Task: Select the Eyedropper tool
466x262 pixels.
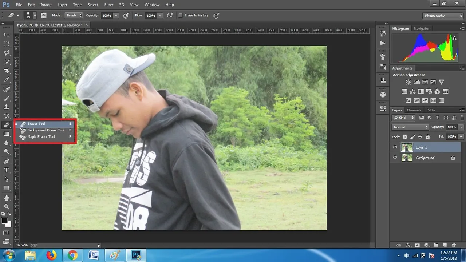Action: click(x=7, y=80)
